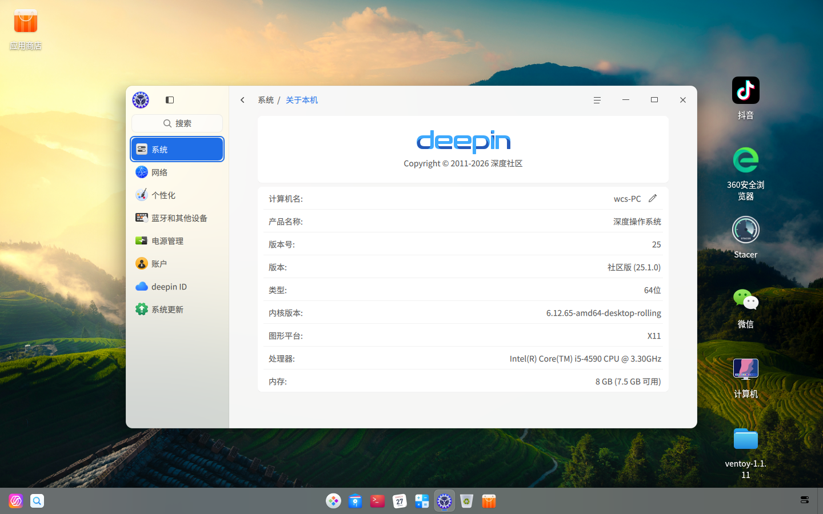823x514 pixels.
Task: Click inside the 搜索 search field
Action: tap(177, 123)
